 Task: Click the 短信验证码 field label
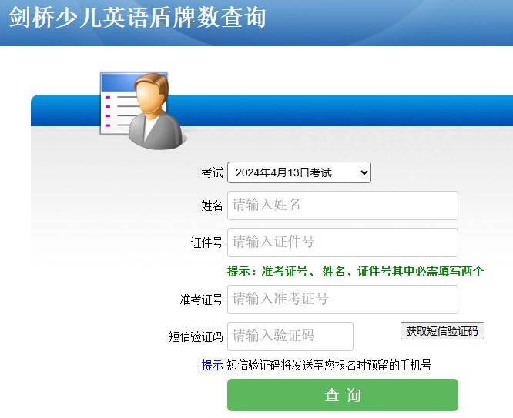pyautogui.click(x=196, y=336)
